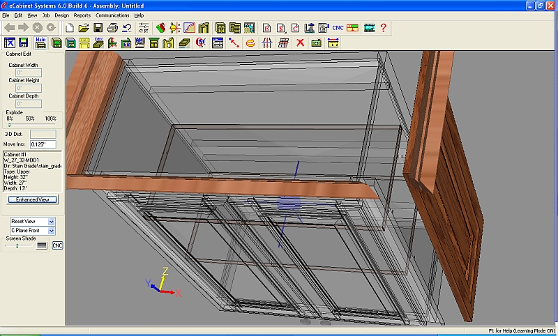Screen dimensions: 558x336
Task: Open the Job menu
Action: pyautogui.click(x=46, y=15)
